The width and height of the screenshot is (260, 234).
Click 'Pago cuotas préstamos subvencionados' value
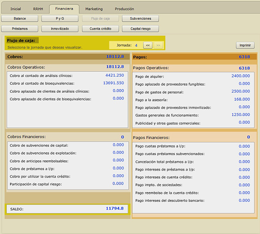click(244, 154)
